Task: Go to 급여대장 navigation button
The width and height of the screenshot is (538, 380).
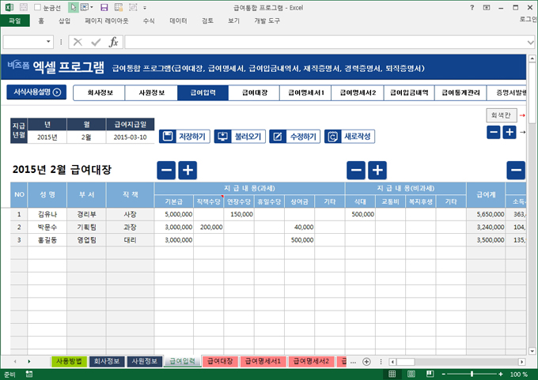Action: 254,92
